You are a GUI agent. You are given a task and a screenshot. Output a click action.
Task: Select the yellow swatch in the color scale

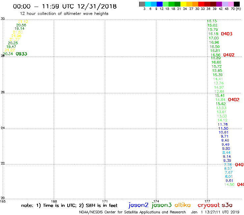[x=183, y=4]
